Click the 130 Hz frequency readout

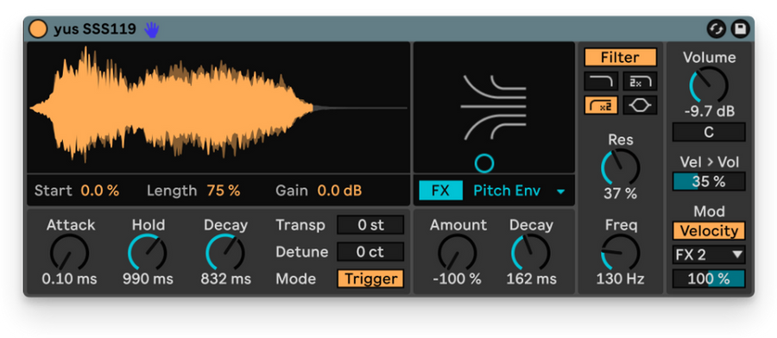pos(621,279)
